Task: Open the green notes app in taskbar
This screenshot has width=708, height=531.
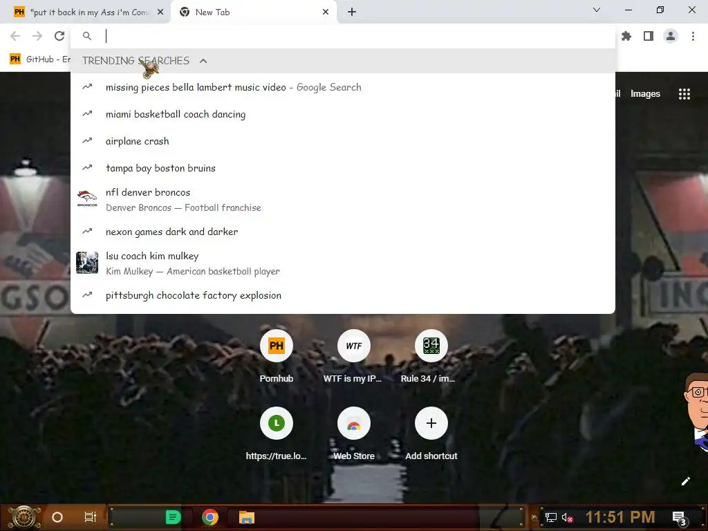Action: click(x=173, y=517)
